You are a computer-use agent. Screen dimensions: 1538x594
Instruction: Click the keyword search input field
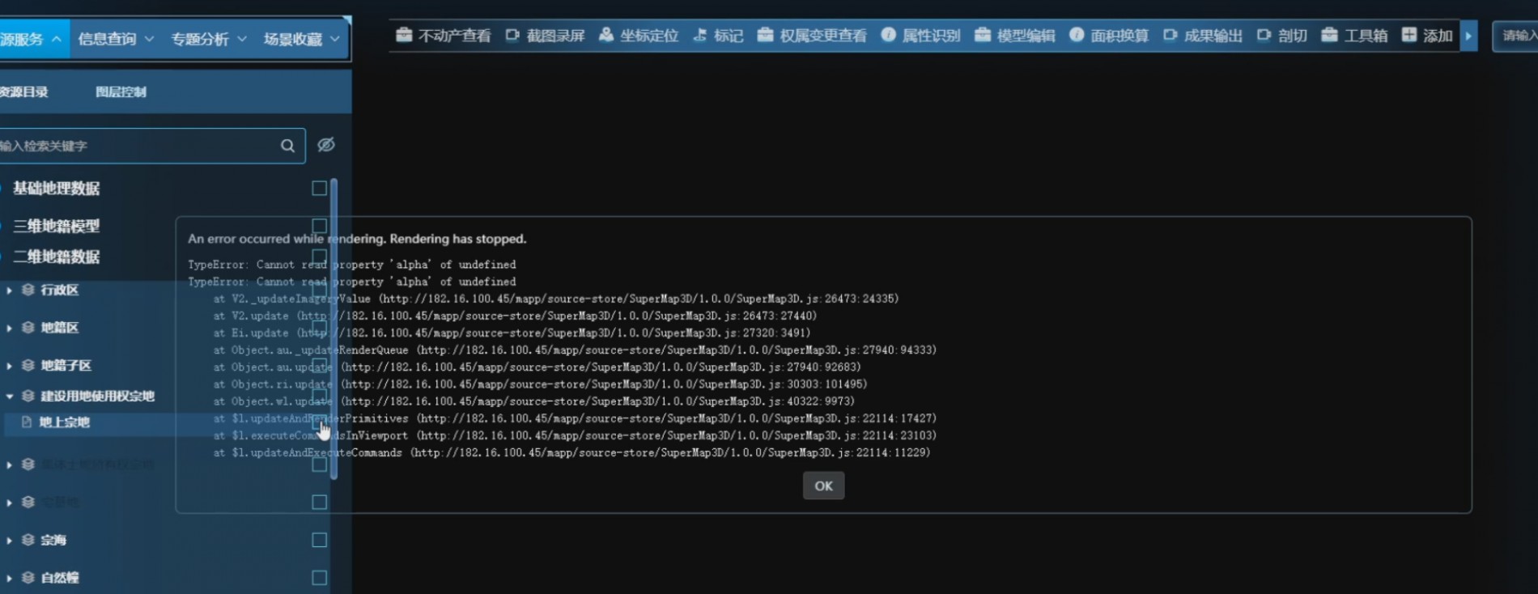138,146
